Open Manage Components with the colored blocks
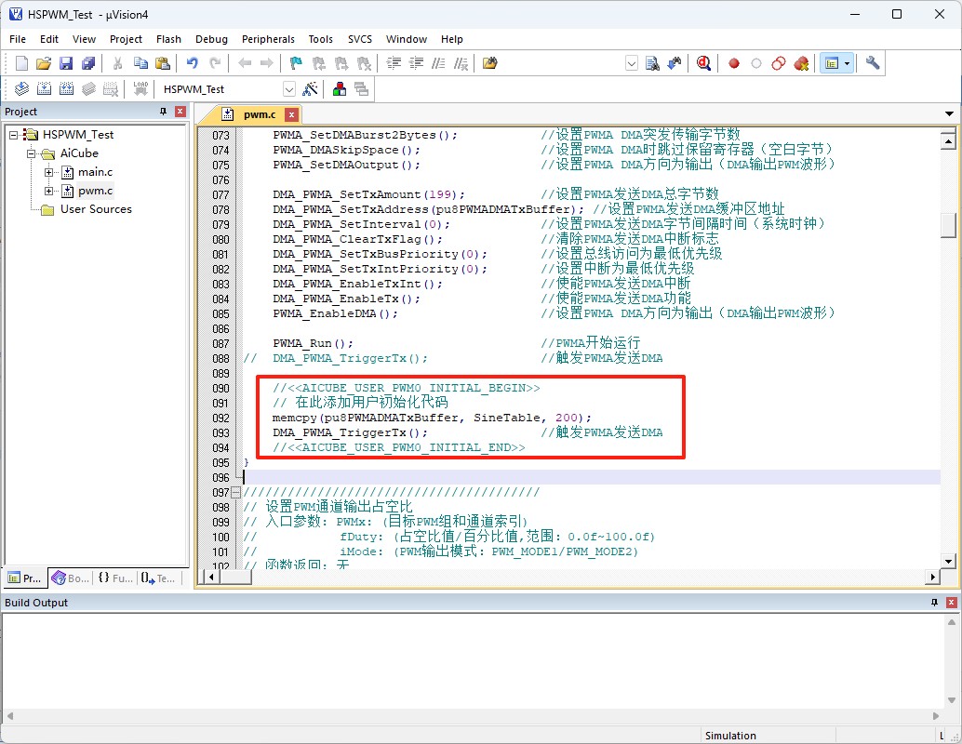The image size is (962, 744). [340, 89]
